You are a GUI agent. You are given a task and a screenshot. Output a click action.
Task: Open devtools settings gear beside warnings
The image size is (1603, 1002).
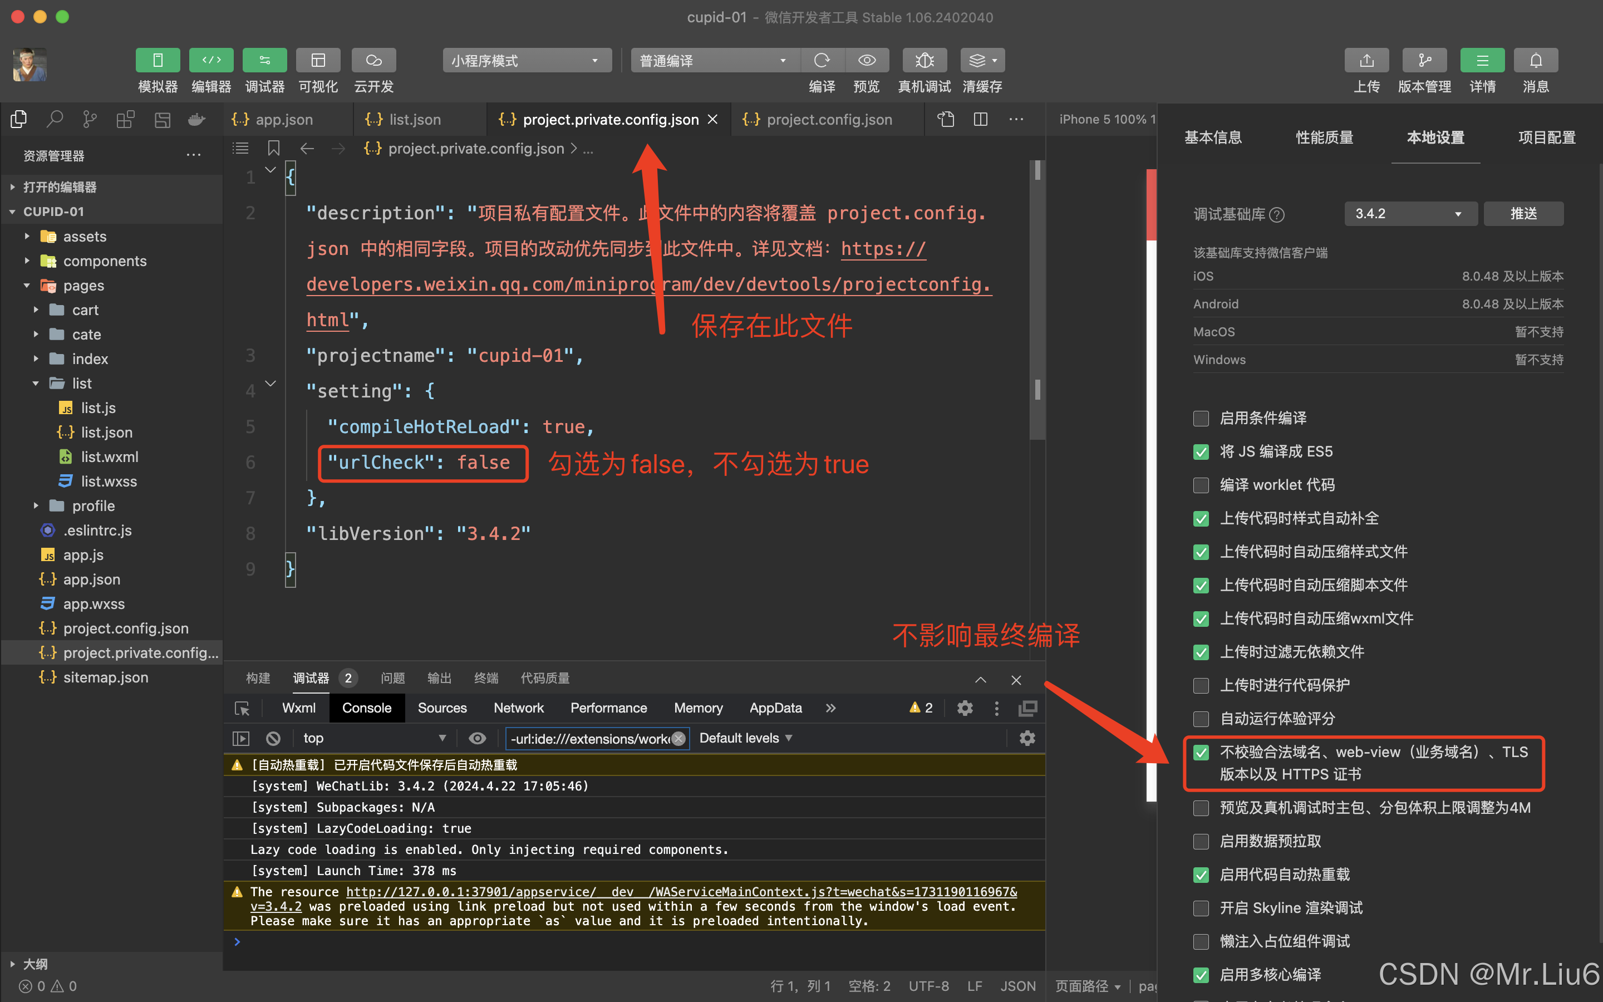click(x=965, y=708)
